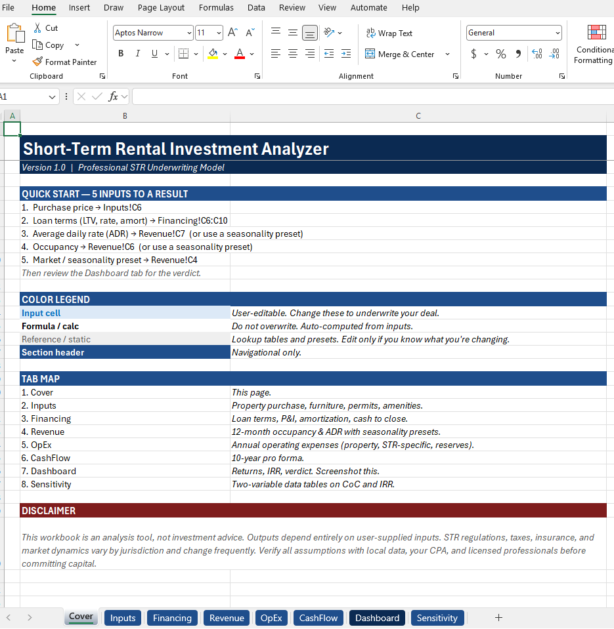The height and width of the screenshot is (629, 614).
Task: Go to the Sensitivity sheet tab
Action: (x=437, y=618)
